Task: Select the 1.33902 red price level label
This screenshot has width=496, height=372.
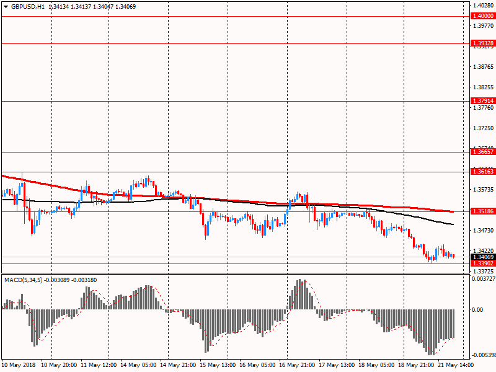Action: (x=483, y=263)
